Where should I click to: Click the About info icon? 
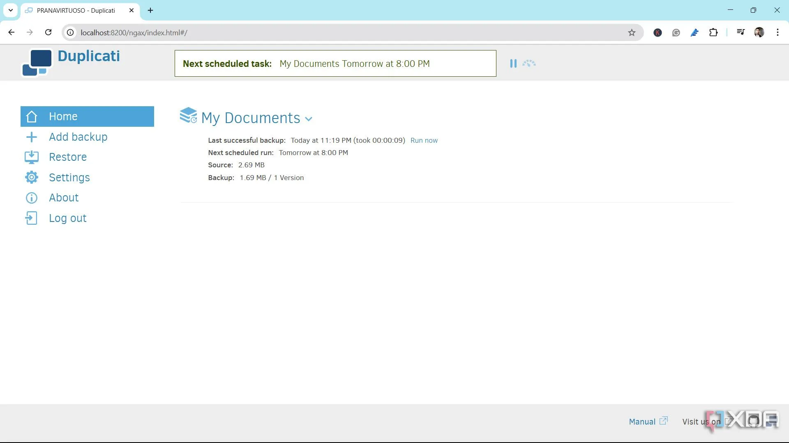[32, 198]
